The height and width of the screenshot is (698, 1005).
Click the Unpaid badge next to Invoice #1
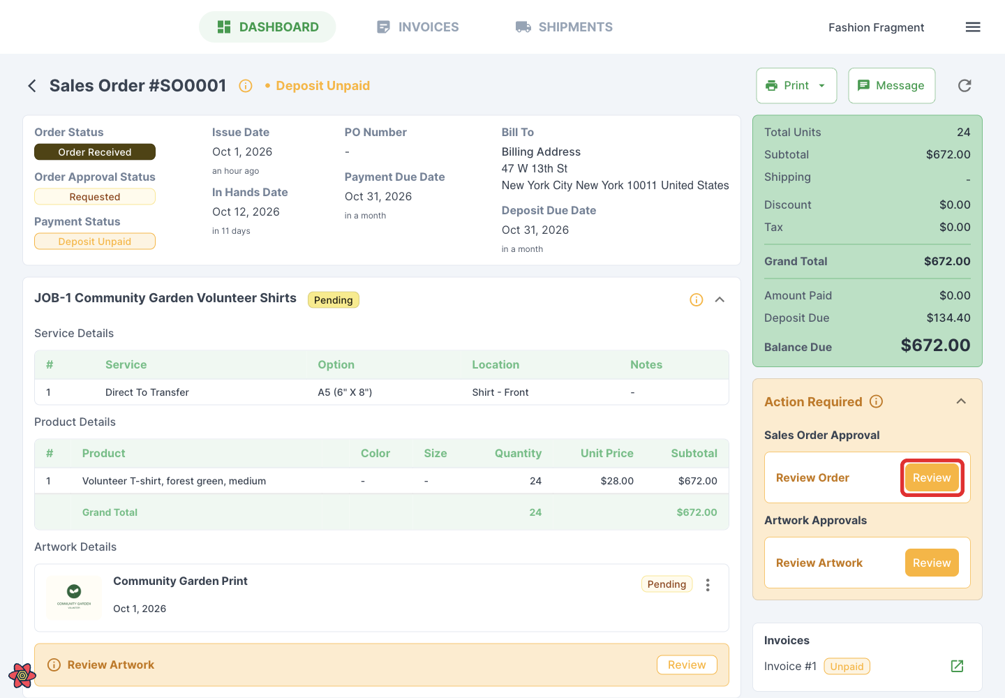pos(847,667)
